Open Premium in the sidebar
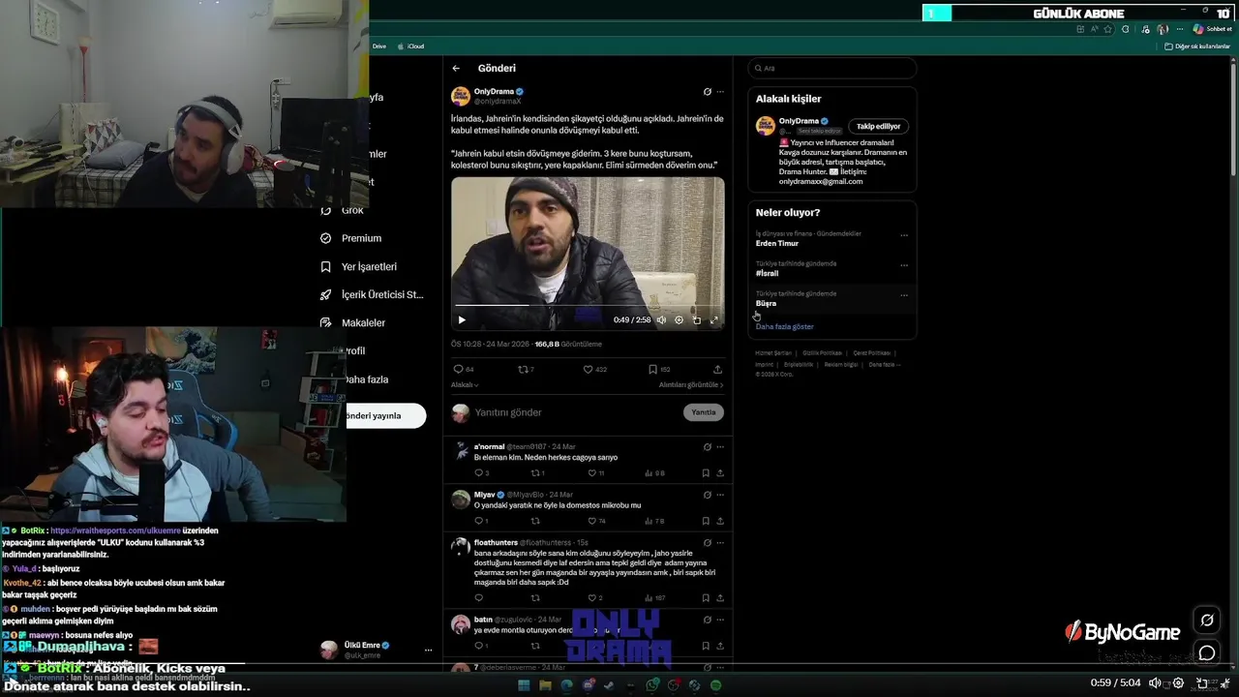 click(x=352, y=238)
